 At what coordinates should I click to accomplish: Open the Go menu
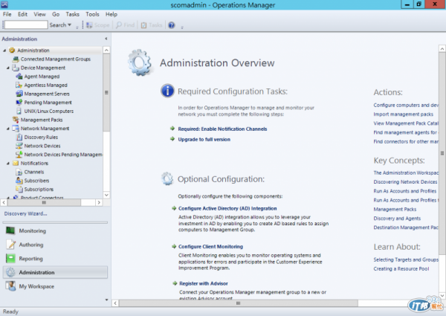pyautogui.click(x=56, y=14)
